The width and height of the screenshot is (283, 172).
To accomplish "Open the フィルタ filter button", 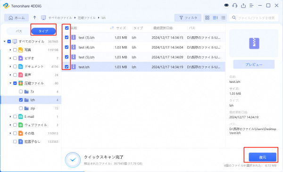I will (188, 17).
